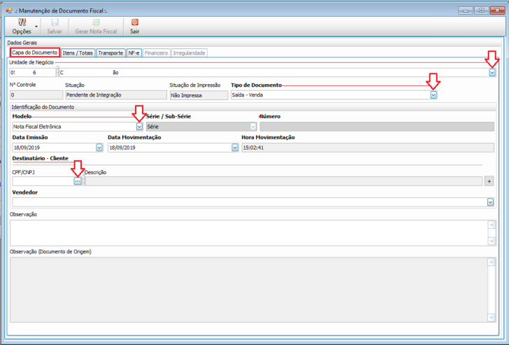Expand the Tipo de Documento dropdown
This screenshot has width=509, height=345.
click(x=433, y=95)
